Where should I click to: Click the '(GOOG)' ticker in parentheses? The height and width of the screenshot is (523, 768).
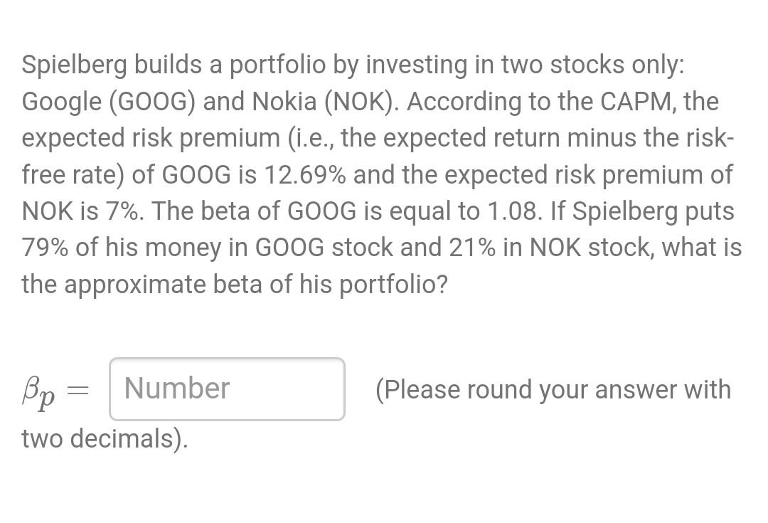152,102
